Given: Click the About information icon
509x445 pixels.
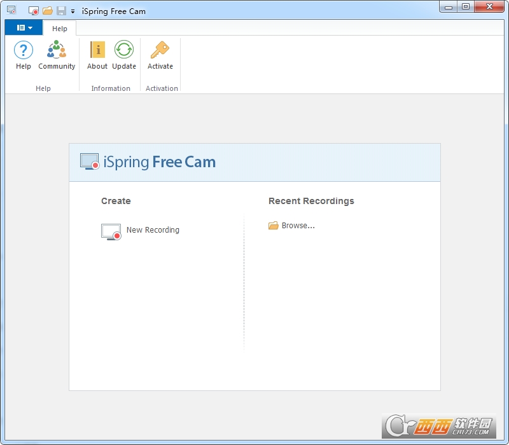Looking at the screenshot, I should pyautogui.click(x=97, y=50).
